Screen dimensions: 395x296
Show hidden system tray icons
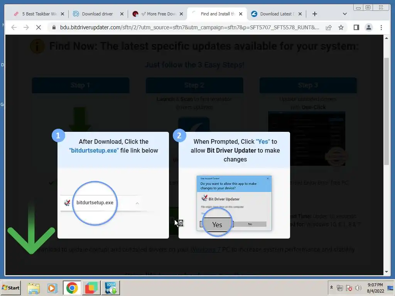[331, 287]
